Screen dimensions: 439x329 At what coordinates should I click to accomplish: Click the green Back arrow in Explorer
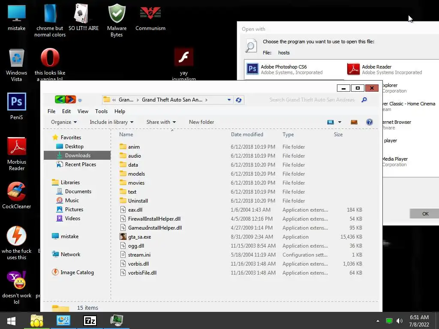[60, 99]
